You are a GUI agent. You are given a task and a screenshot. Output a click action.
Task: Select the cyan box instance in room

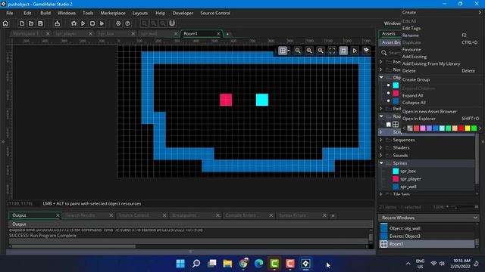pos(262,100)
